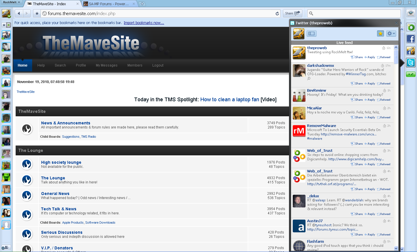Image resolution: width=417 pixels, height=252 pixels.
Task: Click the Serious Discussions board icon
Action: click(27, 234)
